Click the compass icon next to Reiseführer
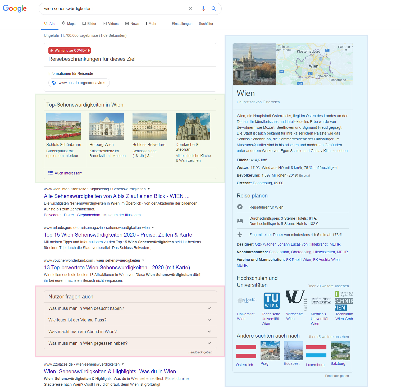401x387 pixels. [240, 207]
